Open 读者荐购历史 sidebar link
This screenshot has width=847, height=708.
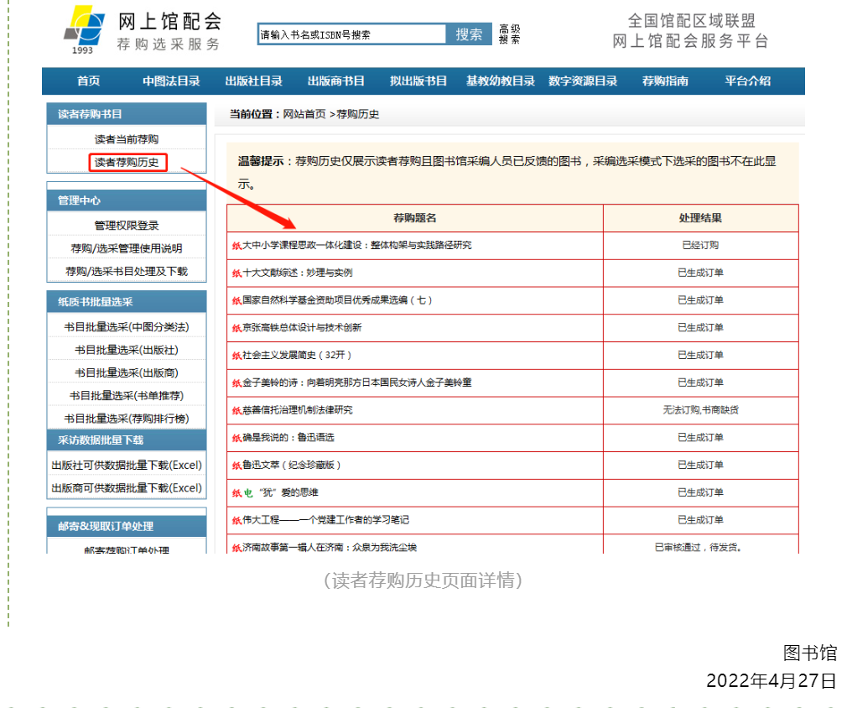(127, 162)
